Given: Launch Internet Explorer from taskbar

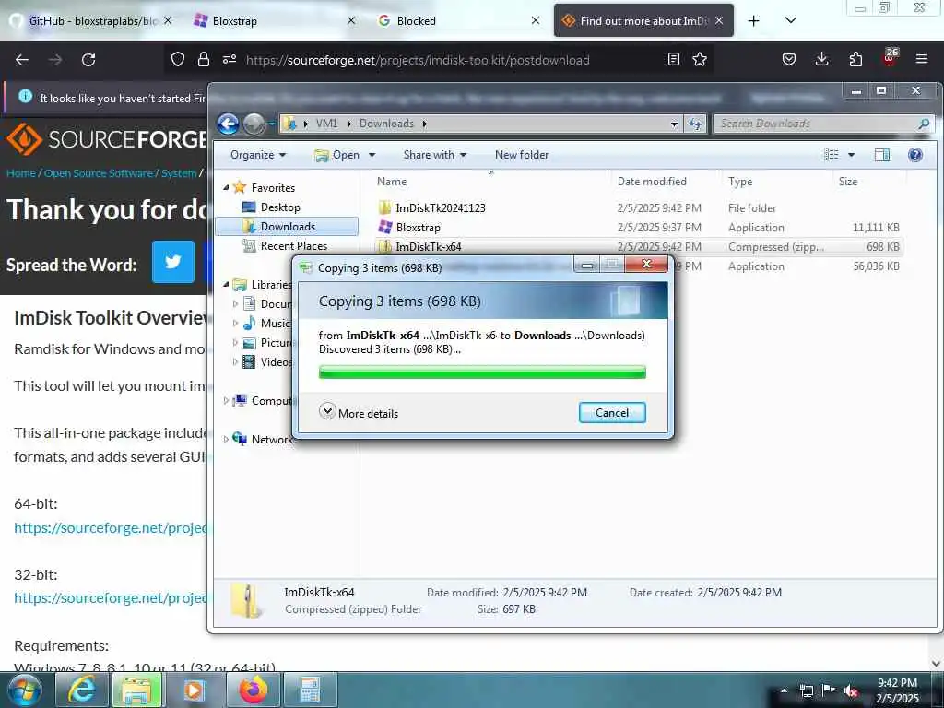Looking at the screenshot, I should tap(81, 690).
